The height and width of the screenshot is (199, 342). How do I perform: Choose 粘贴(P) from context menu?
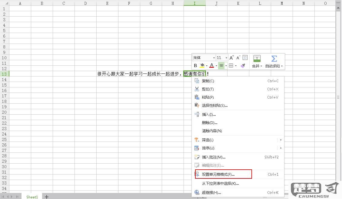238,97
